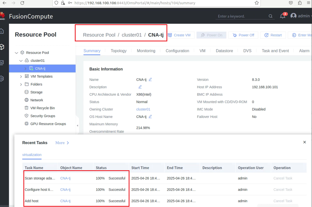The width and height of the screenshot is (312, 207).
Task: Open CNA-tj link in Add host row
Action: click(x=65, y=201)
